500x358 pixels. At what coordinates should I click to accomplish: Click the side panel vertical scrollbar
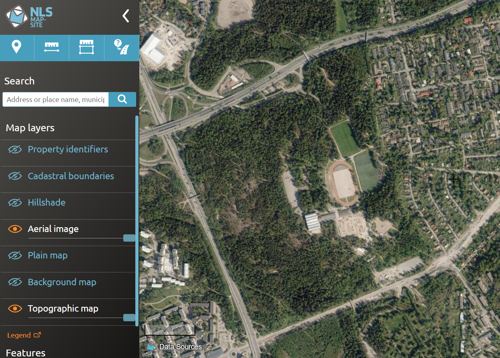click(x=137, y=220)
